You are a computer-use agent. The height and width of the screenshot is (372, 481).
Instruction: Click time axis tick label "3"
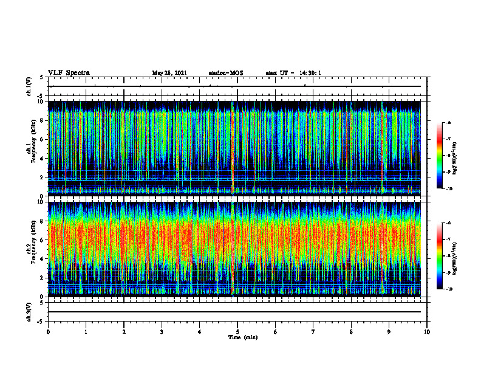(162, 332)
